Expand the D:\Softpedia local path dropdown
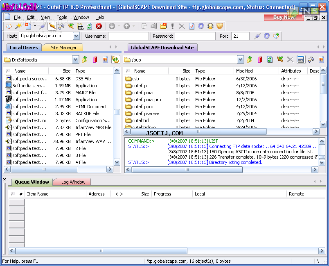329x266 pixels. click(76, 60)
